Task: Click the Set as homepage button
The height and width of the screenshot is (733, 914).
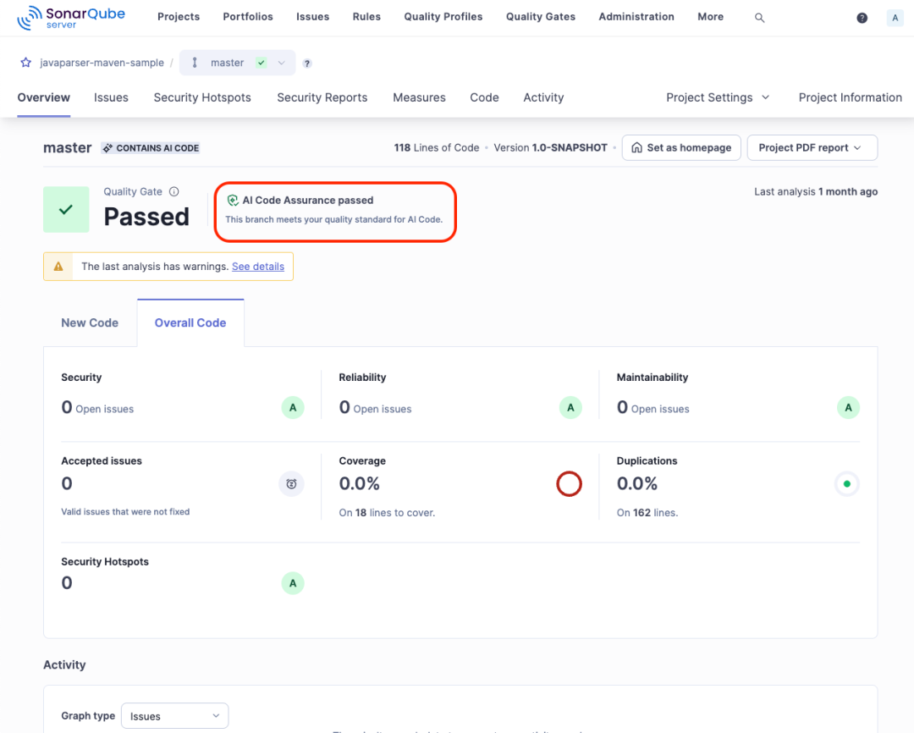Action: pyautogui.click(x=681, y=147)
